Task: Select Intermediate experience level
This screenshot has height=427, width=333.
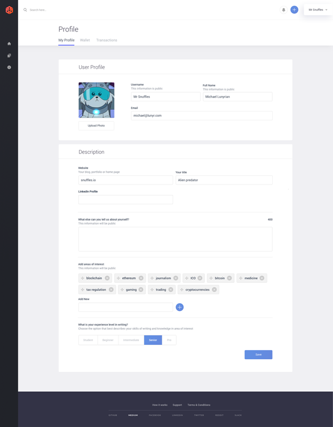Action: (x=131, y=340)
